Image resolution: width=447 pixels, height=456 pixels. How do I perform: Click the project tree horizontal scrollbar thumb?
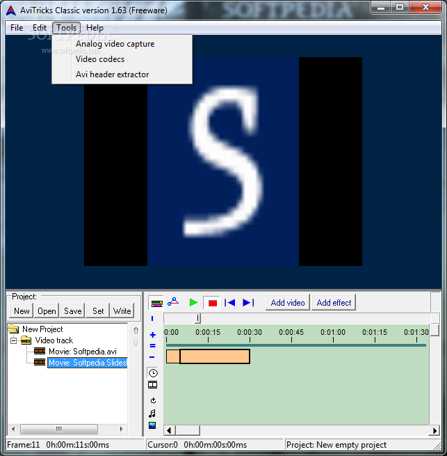coord(59,429)
